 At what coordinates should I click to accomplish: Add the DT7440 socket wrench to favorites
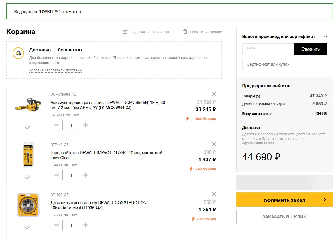coord(27,177)
